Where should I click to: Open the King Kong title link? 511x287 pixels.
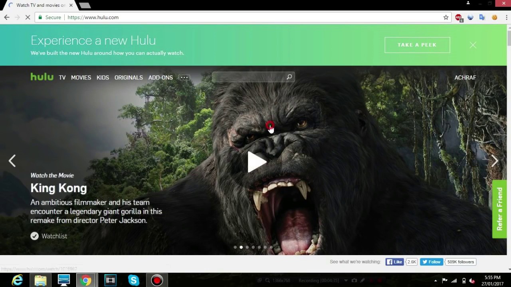pyautogui.click(x=59, y=188)
